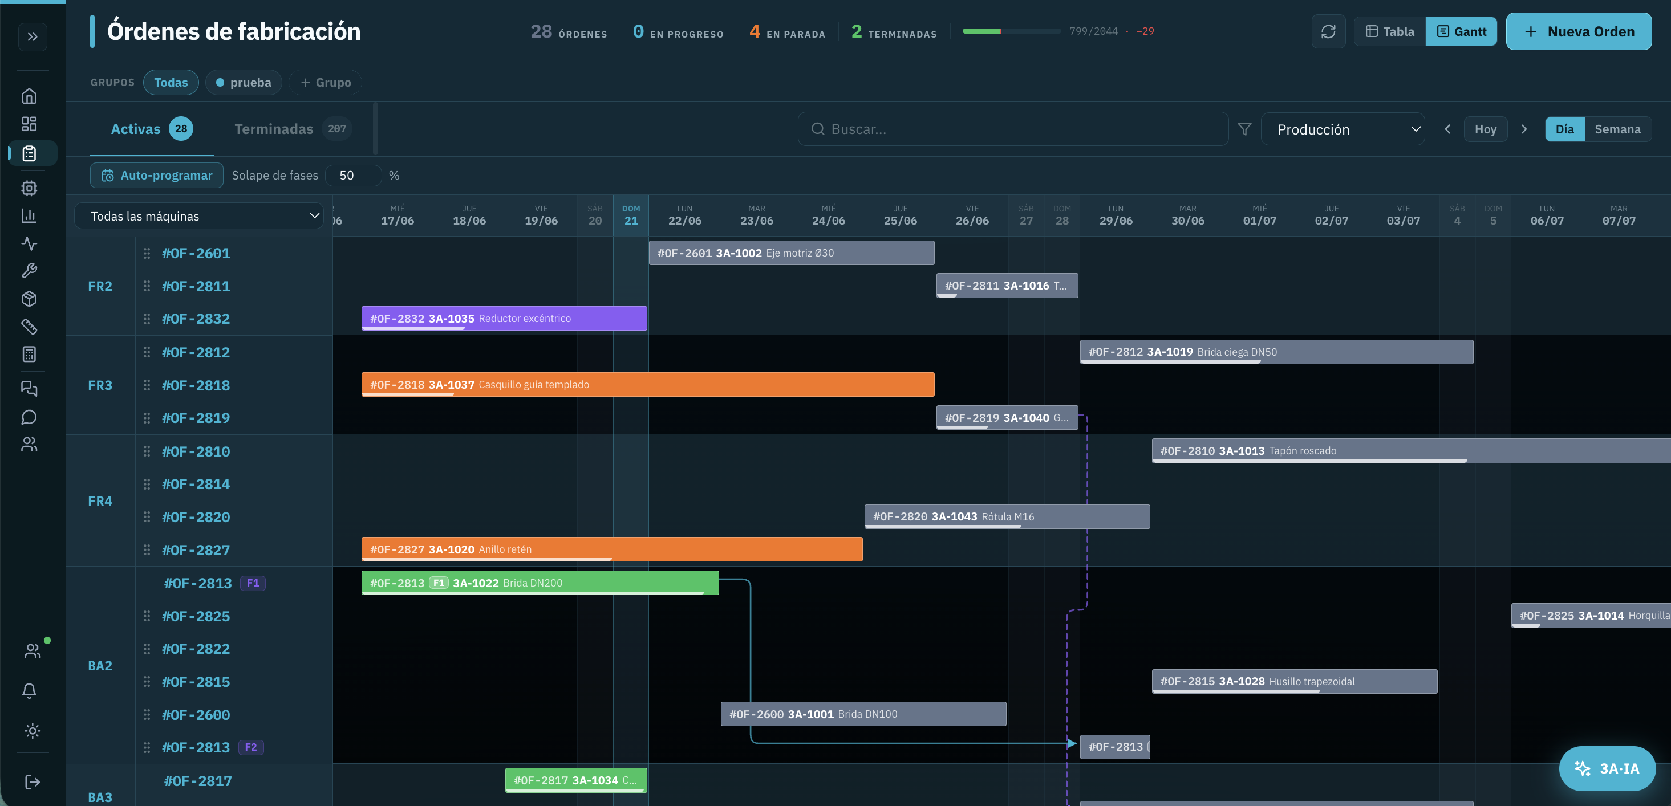Open the tag label icon in sidebar
This screenshot has height=806, width=1671.
(29, 326)
